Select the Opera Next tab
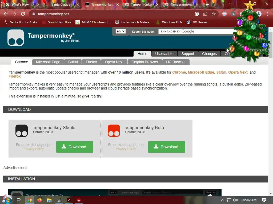The width and height of the screenshot is (273, 204). (114, 62)
